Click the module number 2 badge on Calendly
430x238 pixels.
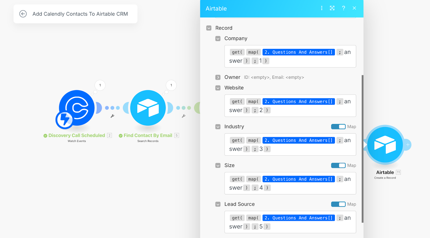pyautogui.click(x=109, y=136)
